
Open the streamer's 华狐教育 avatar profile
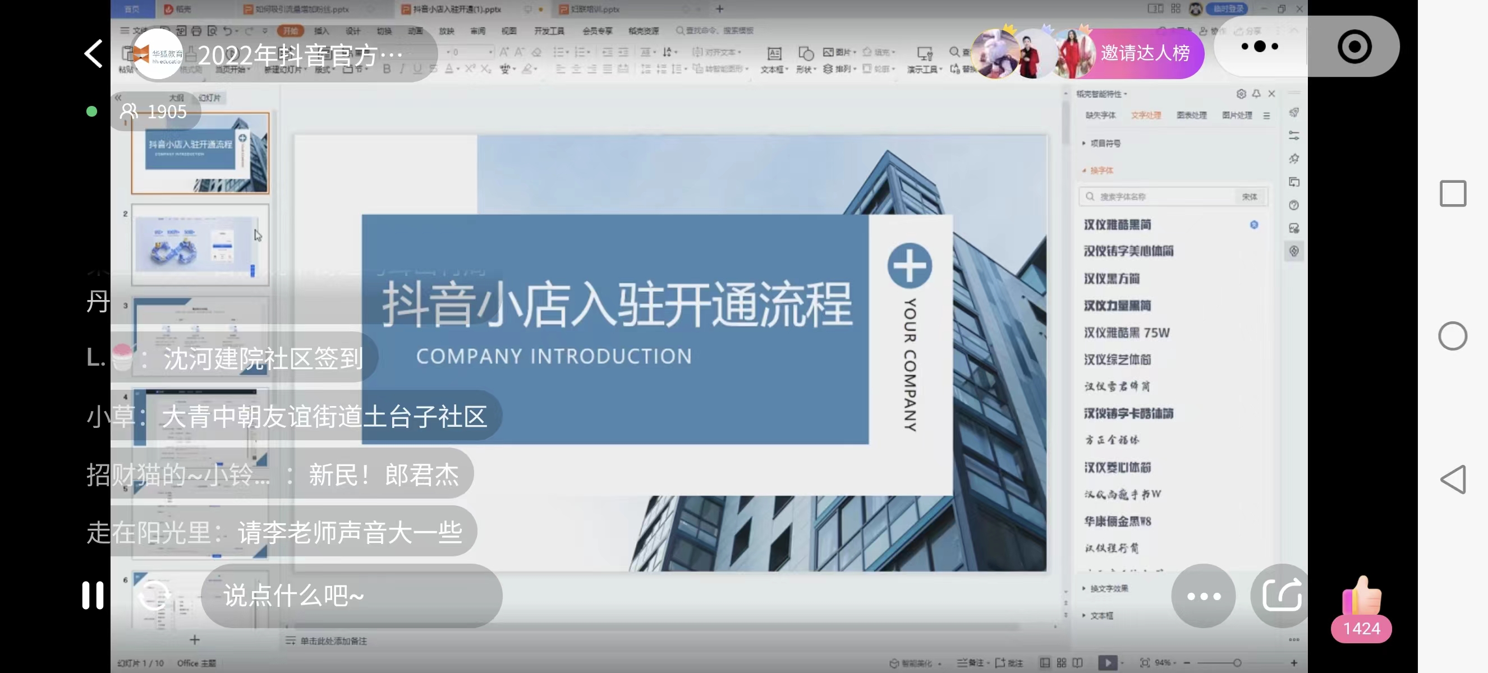tap(158, 54)
